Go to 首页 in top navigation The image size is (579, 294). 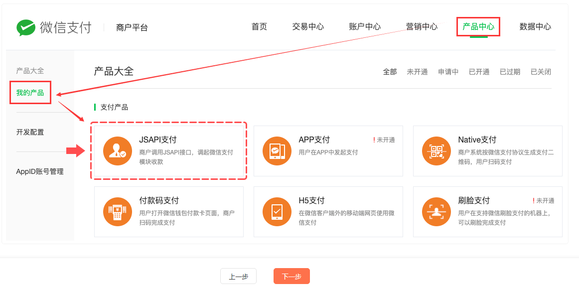[259, 26]
